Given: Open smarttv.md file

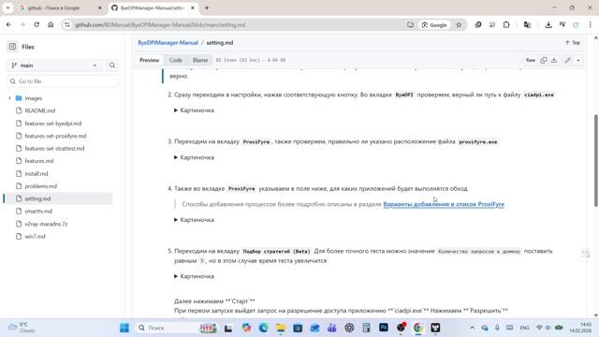Looking at the screenshot, I should [38, 211].
